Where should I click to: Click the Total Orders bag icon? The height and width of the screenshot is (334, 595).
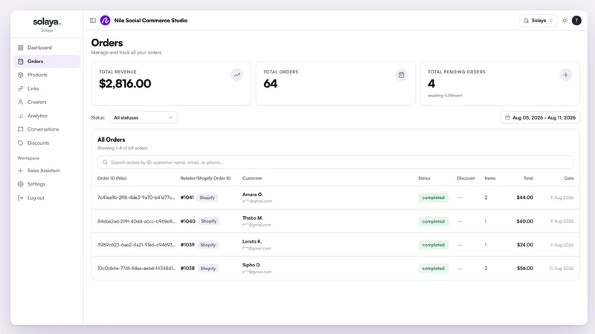[x=401, y=75]
